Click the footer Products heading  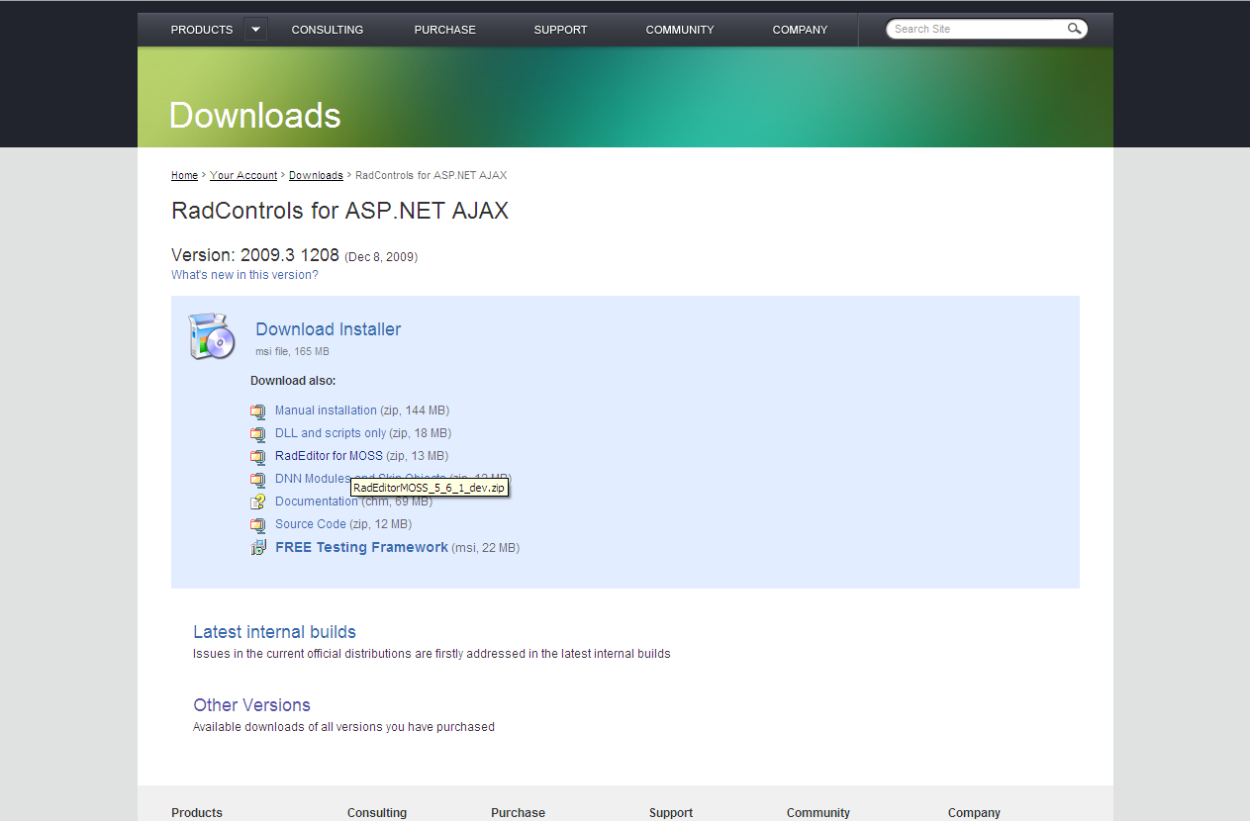point(197,813)
